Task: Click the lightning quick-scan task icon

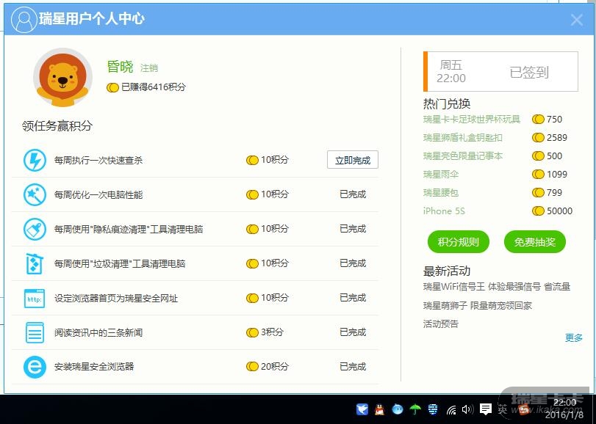Action: (35, 160)
